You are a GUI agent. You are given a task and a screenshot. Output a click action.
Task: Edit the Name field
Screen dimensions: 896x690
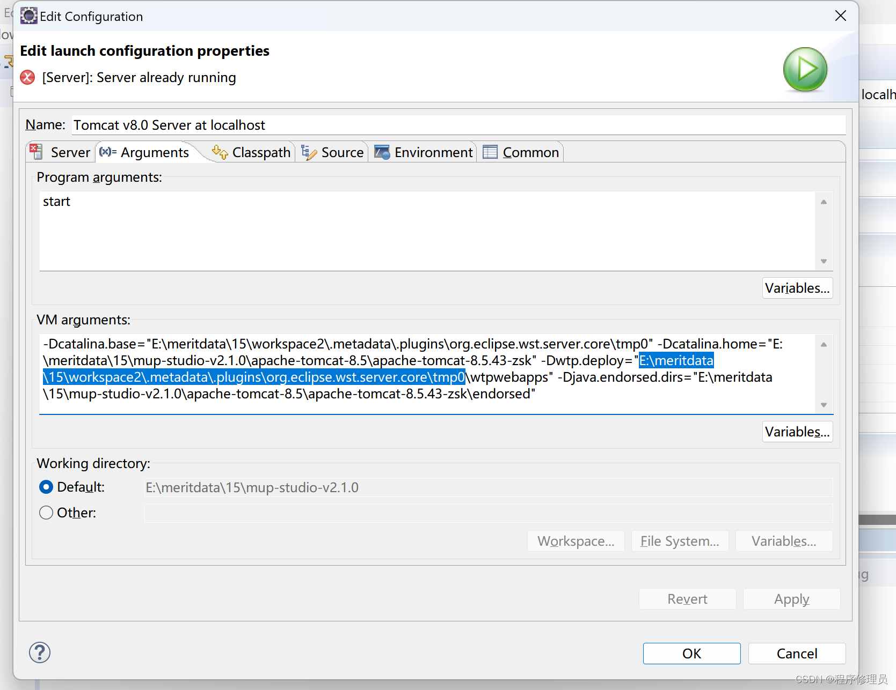(458, 125)
